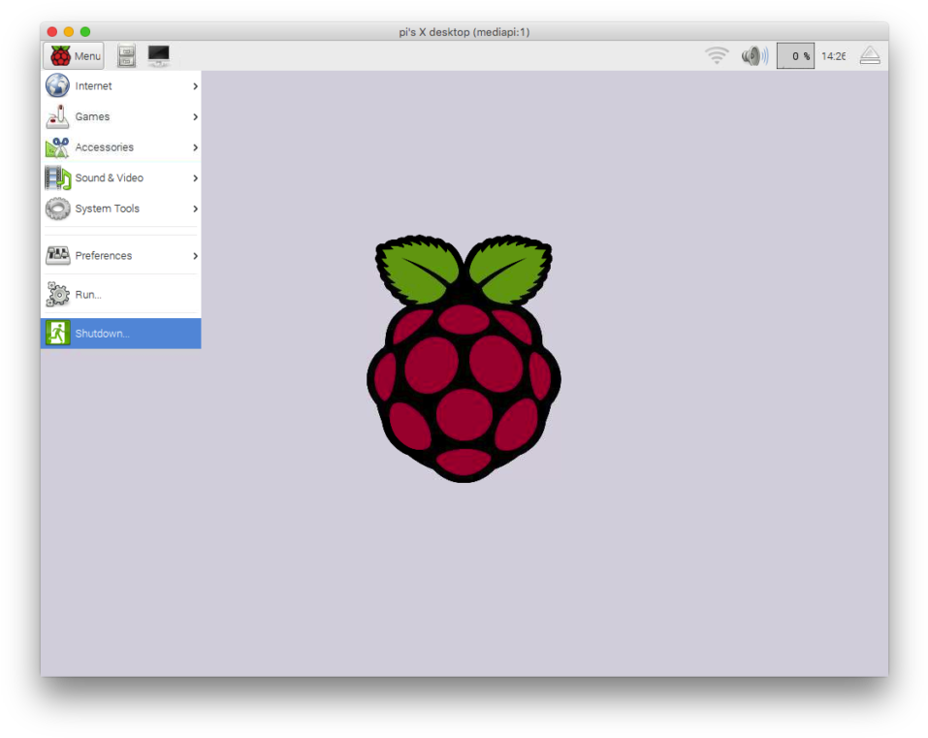Minimize the VNC window with yellow button

[x=69, y=31]
